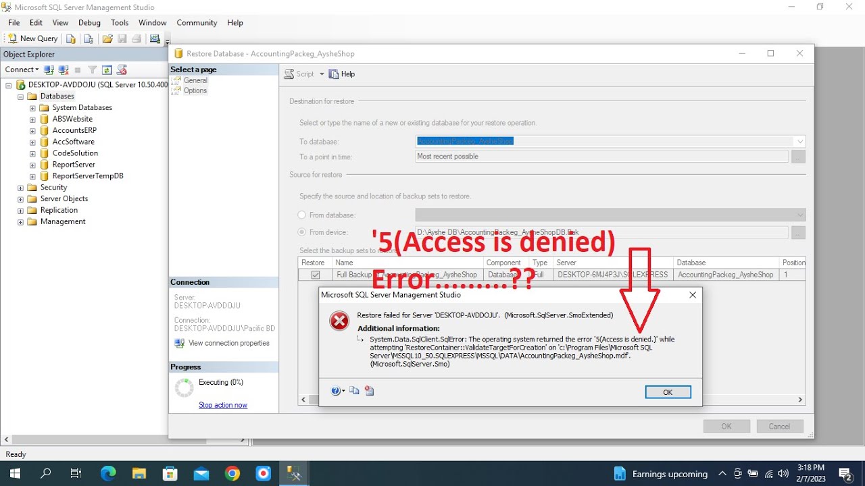Click the Activity Monitor toolbar icon
Screen dimensions: 865x486
[x=155, y=38]
